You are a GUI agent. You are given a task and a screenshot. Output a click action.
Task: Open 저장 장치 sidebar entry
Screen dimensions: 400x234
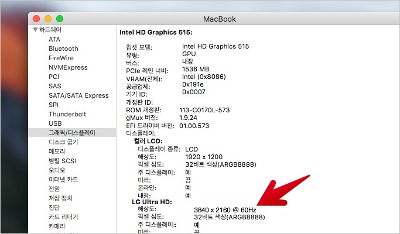(60, 198)
